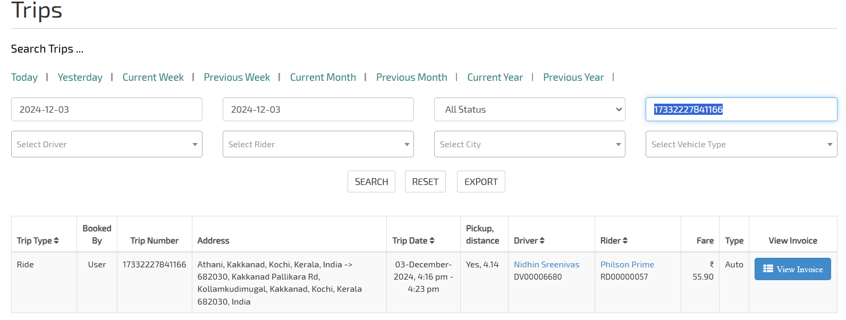Open driver Nidhin Sreenivas profile link
Viewport: 846px width, 320px height.
coord(546,265)
